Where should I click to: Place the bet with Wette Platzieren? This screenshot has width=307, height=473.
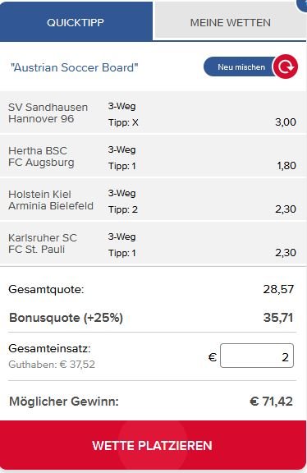click(153, 445)
